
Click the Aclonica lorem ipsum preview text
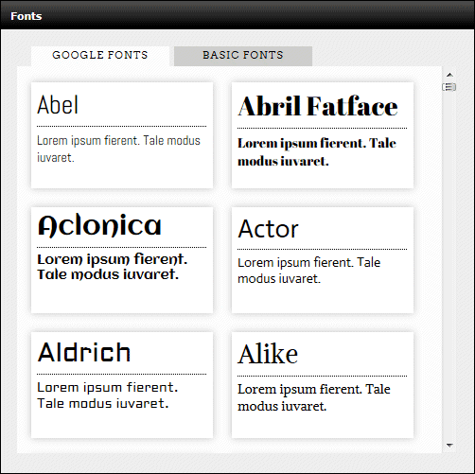(x=113, y=267)
